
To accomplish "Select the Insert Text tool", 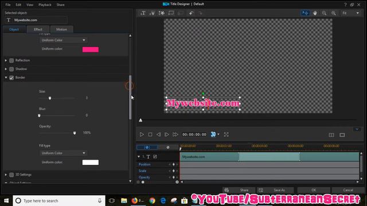I will click(x=143, y=13).
